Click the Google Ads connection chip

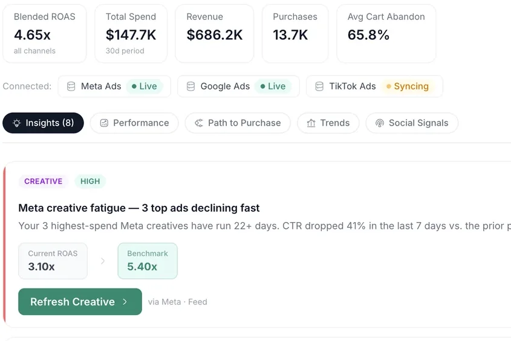tap(238, 86)
